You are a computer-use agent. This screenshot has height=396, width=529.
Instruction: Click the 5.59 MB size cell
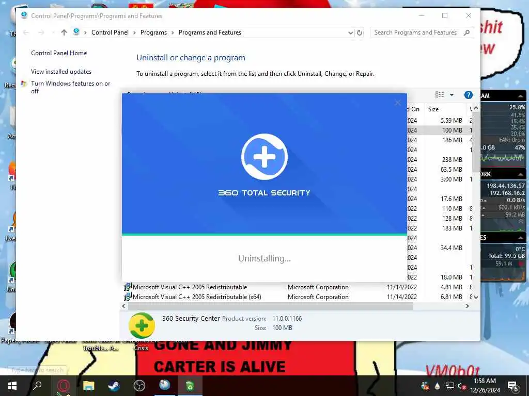coord(451,121)
